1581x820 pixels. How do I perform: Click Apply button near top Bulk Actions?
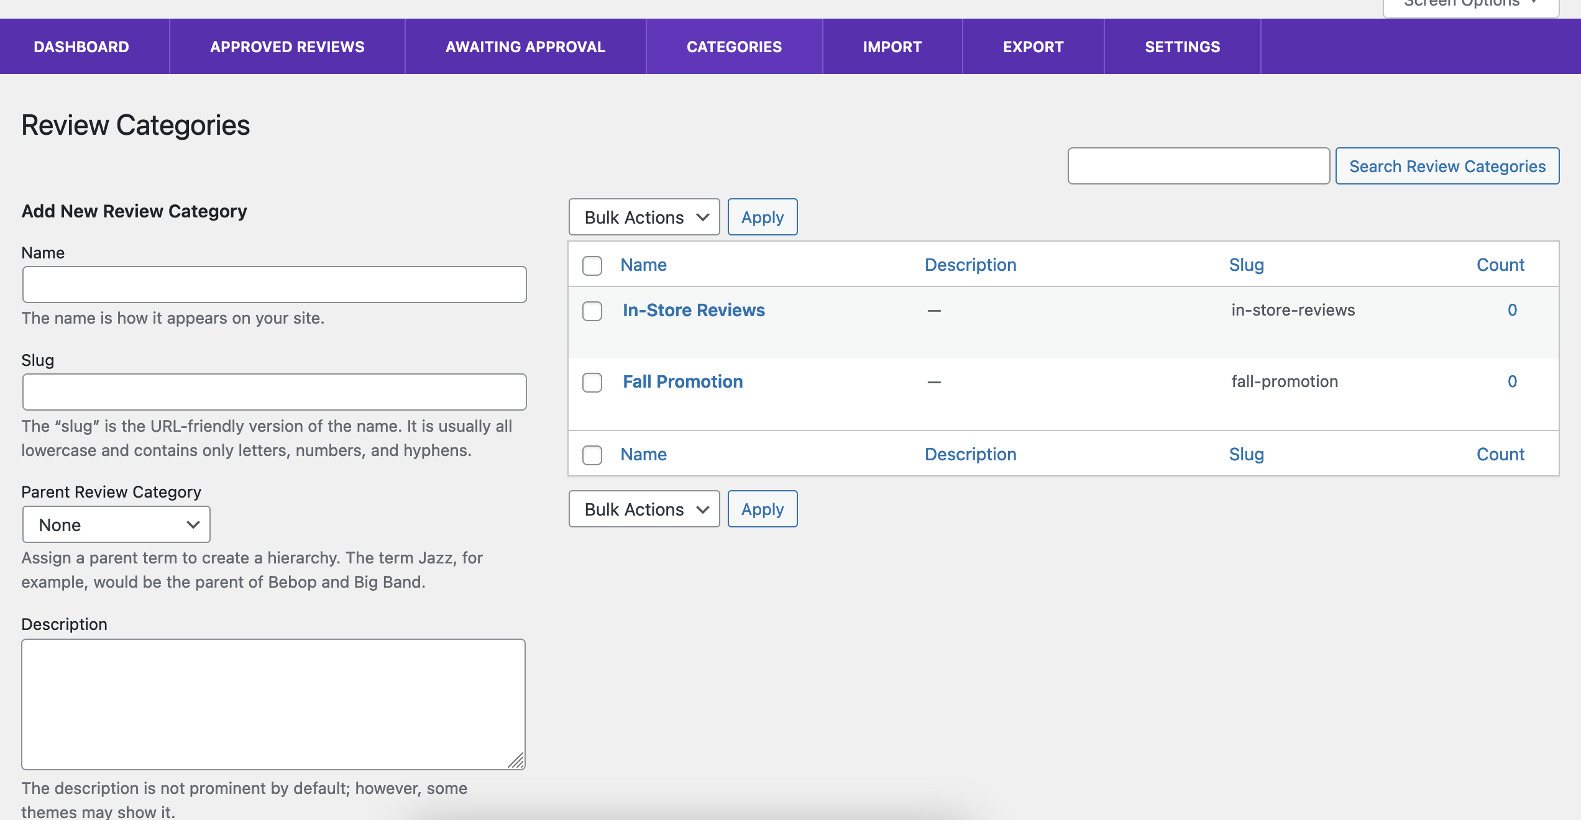763,216
